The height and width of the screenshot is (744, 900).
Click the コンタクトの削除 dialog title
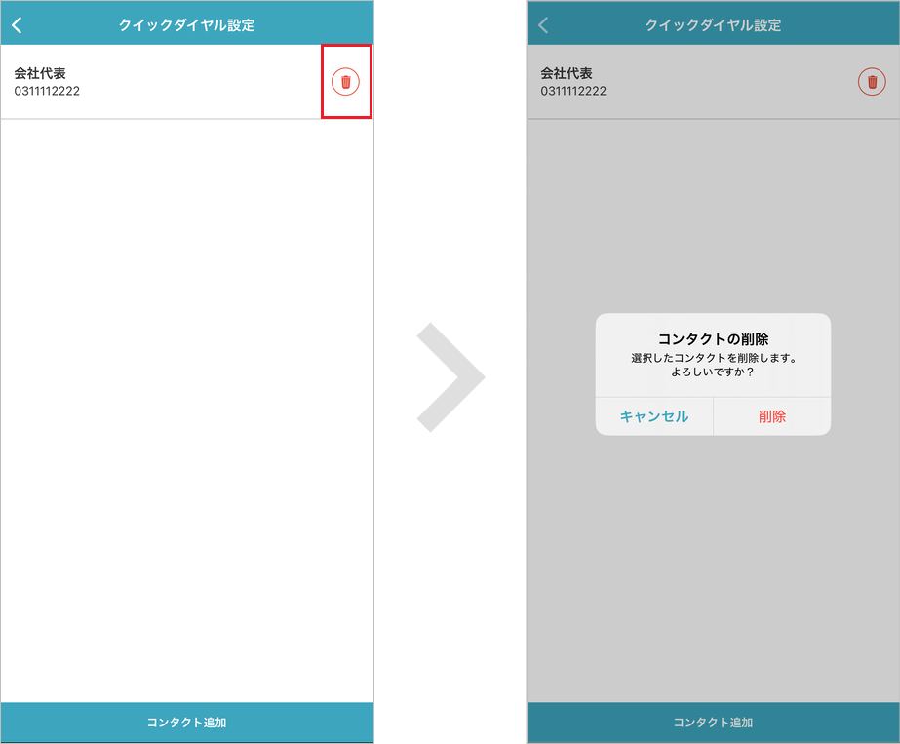point(713,338)
